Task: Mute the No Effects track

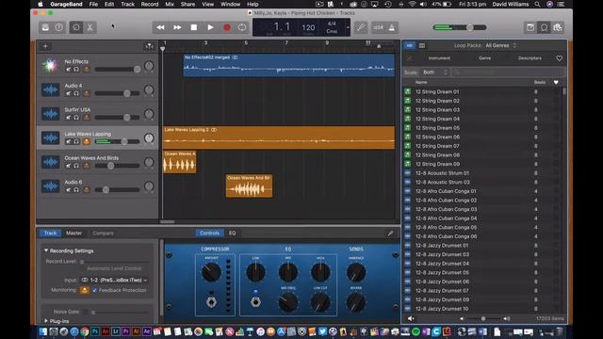Action: (x=69, y=69)
